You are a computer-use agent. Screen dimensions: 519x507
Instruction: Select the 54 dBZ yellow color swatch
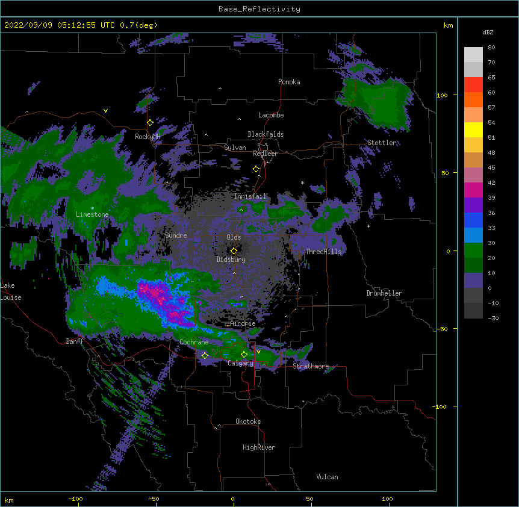[473, 129]
